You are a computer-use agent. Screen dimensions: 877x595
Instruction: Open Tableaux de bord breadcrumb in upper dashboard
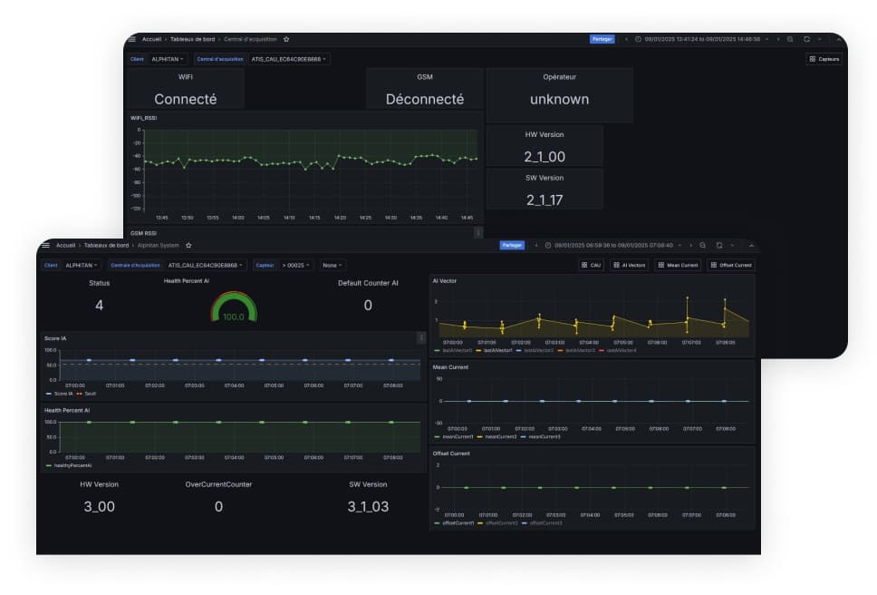[191, 39]
